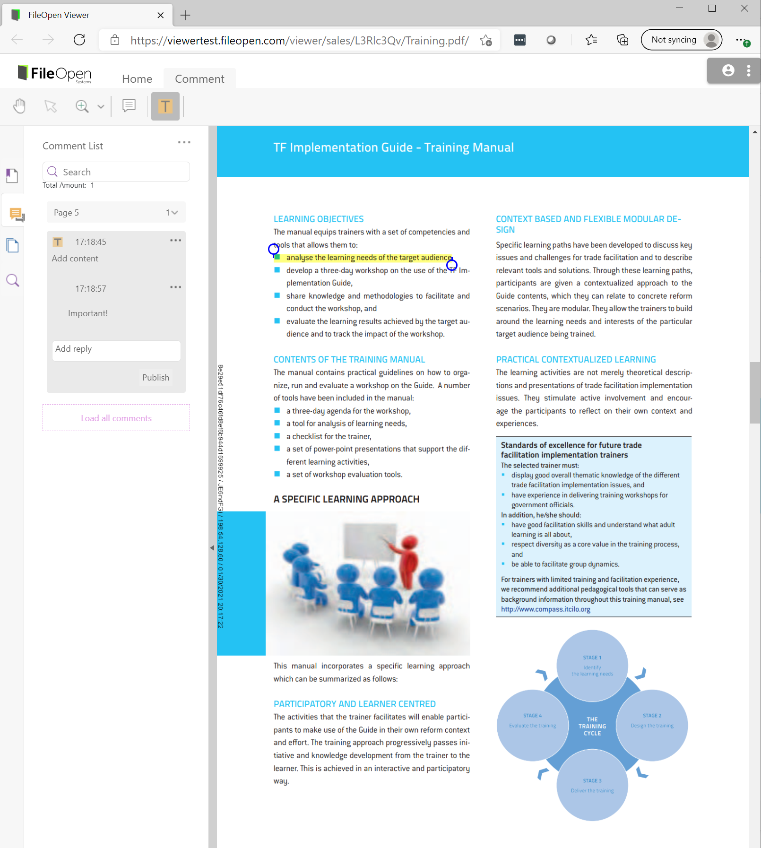This screenshot has height=848, width=761.
Task: Open the search sidebar panel icon
Action: click(x=13, y=280)
